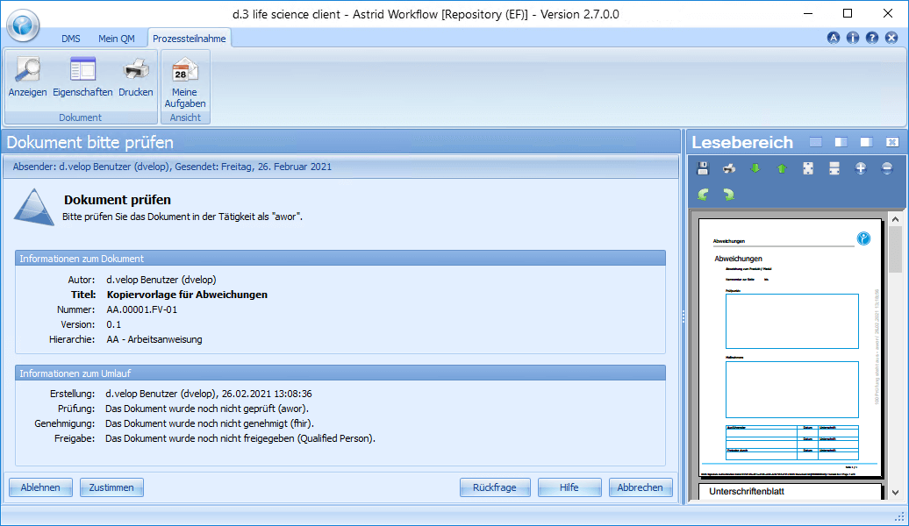Open the round application menu orb
Image resolution: width=909 pixels, height=526 pixels.
click(23, 25)
